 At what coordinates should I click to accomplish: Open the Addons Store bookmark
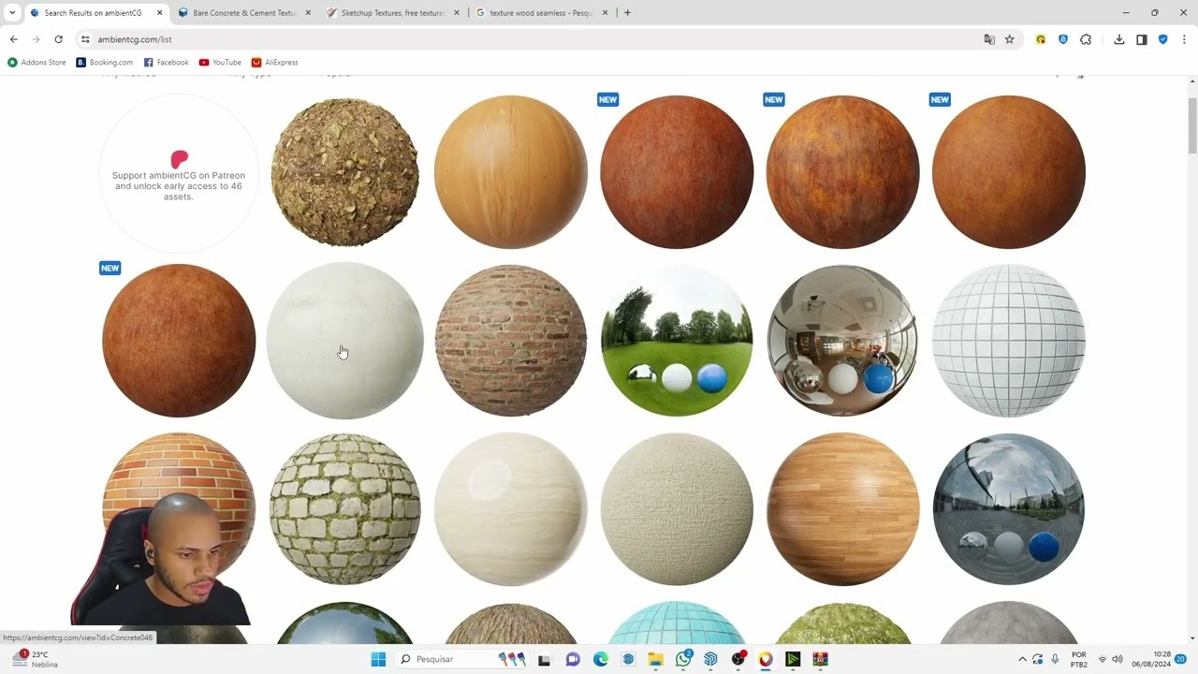(37, 63)
